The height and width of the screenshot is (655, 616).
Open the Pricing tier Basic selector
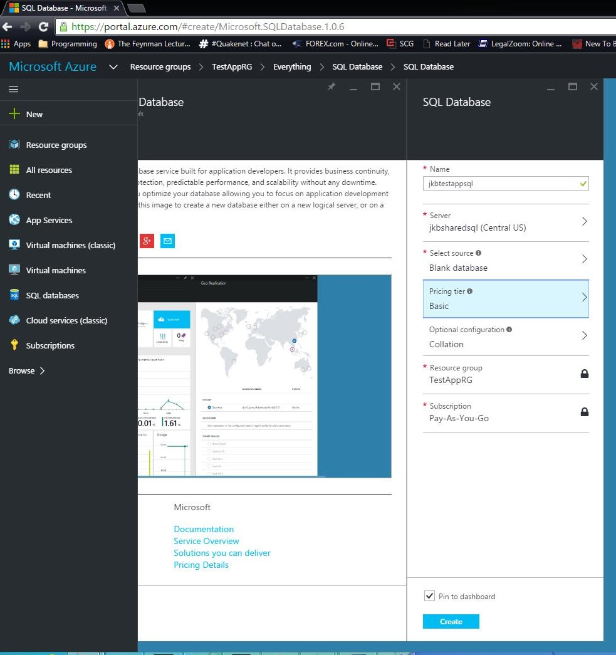pyautogui.click(x=506, y=298)
